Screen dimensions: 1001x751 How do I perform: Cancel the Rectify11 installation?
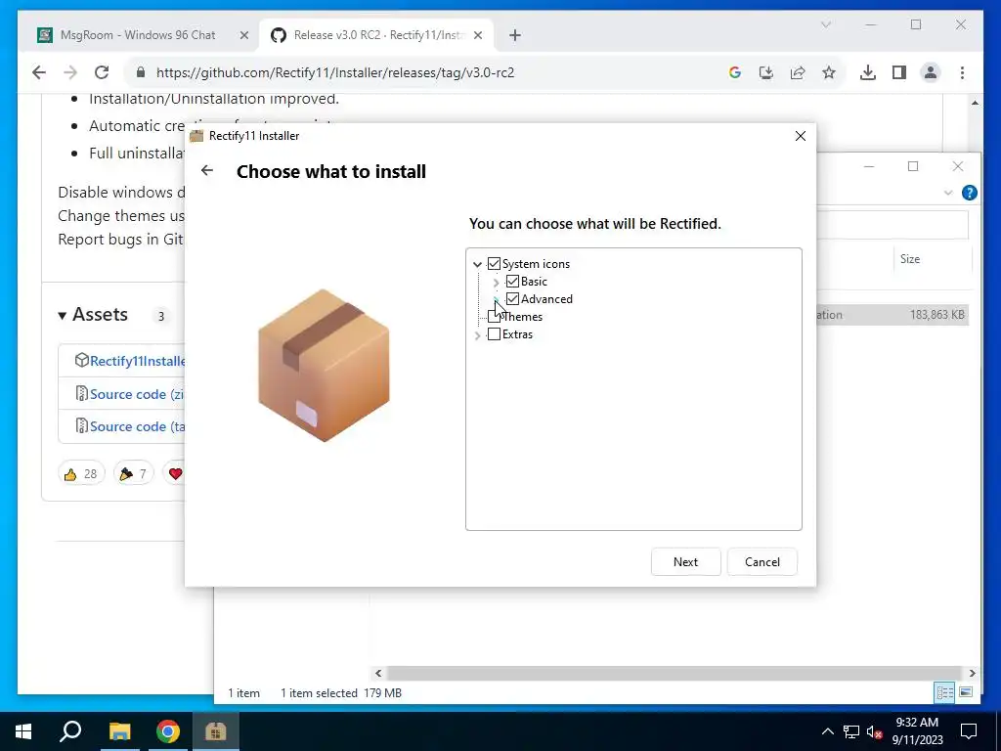click(x=762, y=562)
